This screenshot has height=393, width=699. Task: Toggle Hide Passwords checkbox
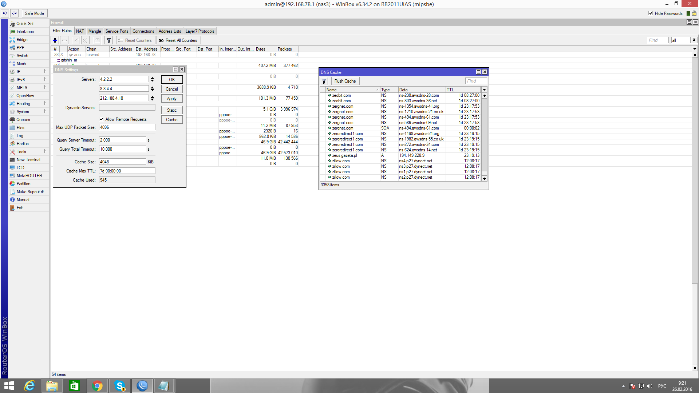click(x=651, y=13)
